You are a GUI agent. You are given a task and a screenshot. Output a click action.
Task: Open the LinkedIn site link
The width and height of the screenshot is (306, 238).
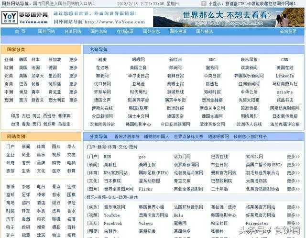(285, 76)
